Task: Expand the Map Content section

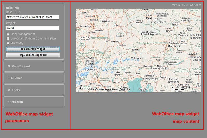Action: coord(34,66)
